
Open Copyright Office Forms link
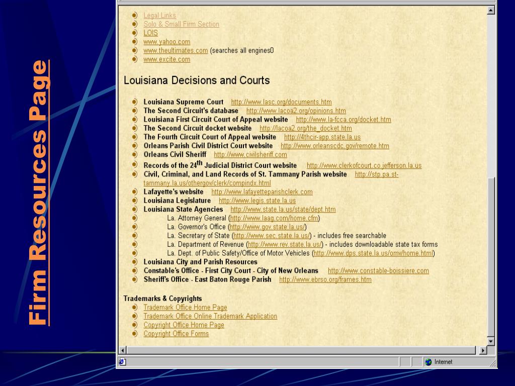176,334
